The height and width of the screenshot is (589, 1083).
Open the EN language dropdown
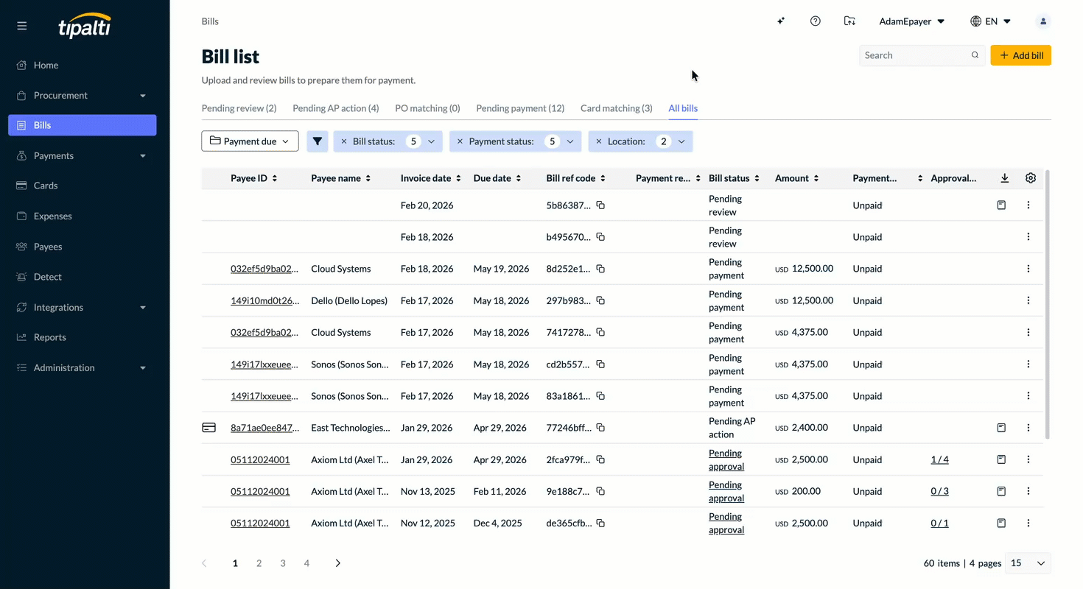tap(991, 21)
